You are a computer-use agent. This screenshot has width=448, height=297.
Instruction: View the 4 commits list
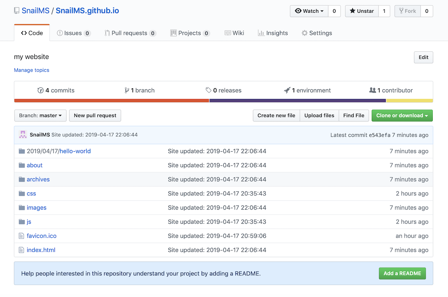56,90
